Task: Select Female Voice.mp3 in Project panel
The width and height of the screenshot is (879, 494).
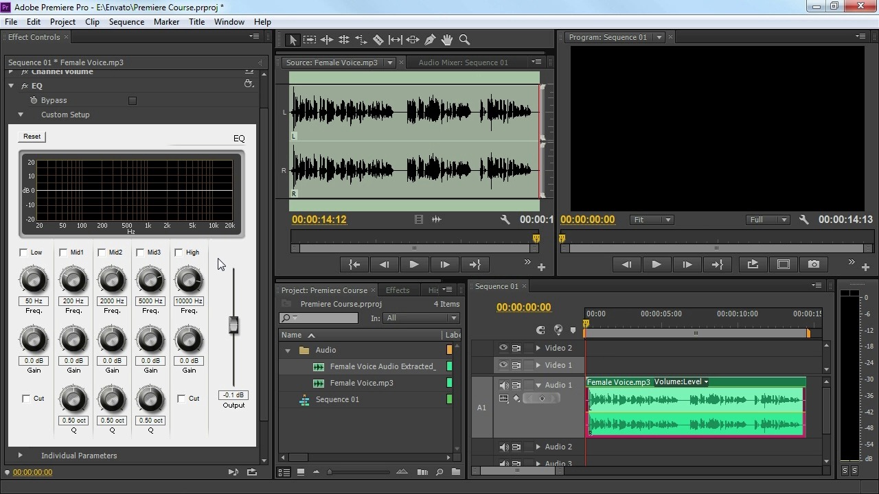Action: [361, 383]
